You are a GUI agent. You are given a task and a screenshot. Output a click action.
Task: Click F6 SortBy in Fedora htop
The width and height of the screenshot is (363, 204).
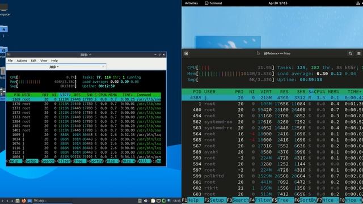tap(305, 200)
